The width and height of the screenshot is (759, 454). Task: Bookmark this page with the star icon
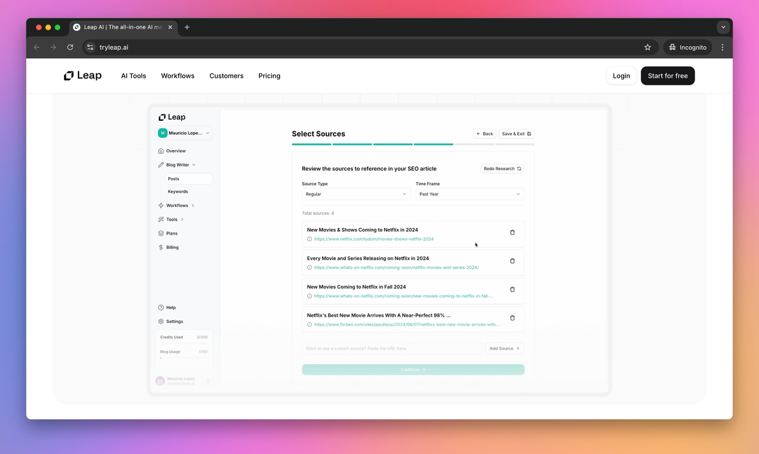pos(648,47)
